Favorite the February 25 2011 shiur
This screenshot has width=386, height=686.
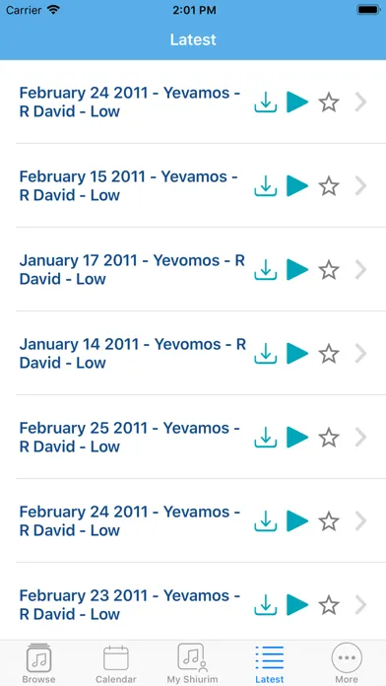click(329, 437)
